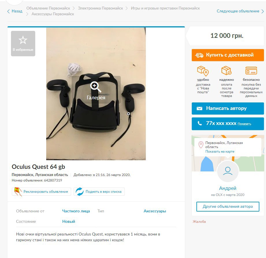Click the map pin location icon
This screenshot has width=266, height=258.
(201, 145)
